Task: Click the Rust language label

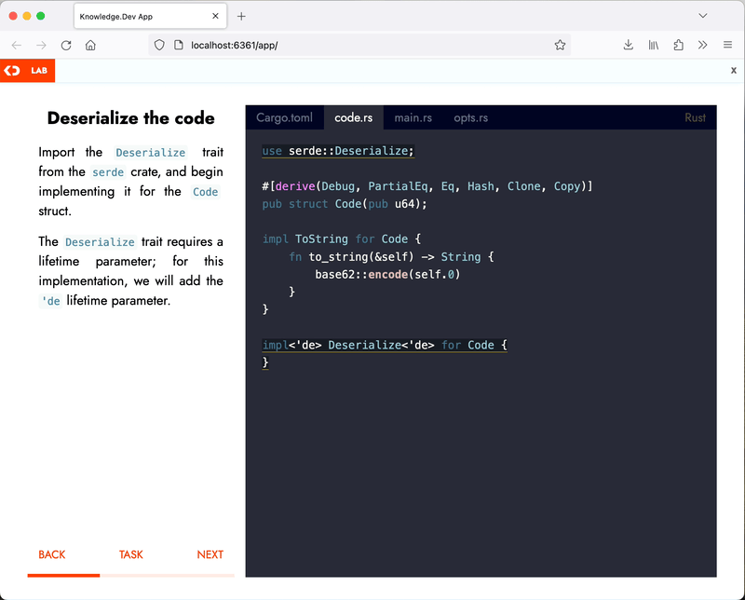Action: pyautogui.click(x=695, y=117)
